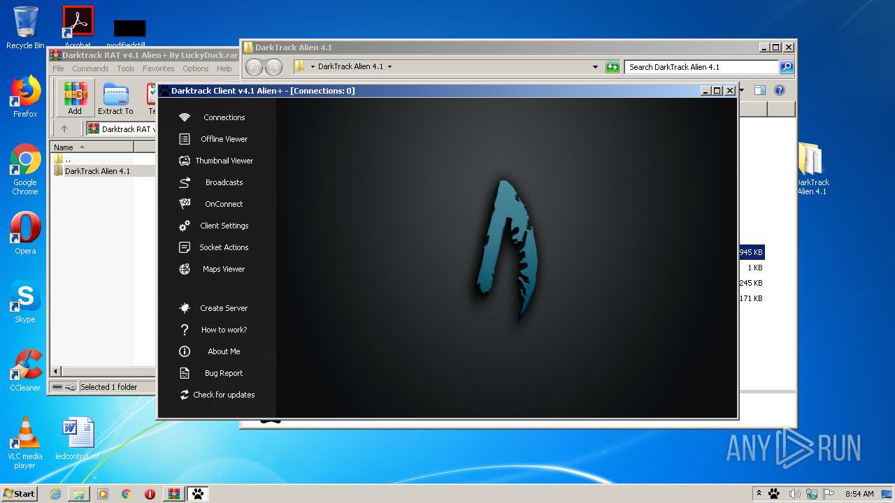Click the OnConnect flag icon
This screenshot has height=503, width=895.
pyautogui.click(x=185, y=204)
